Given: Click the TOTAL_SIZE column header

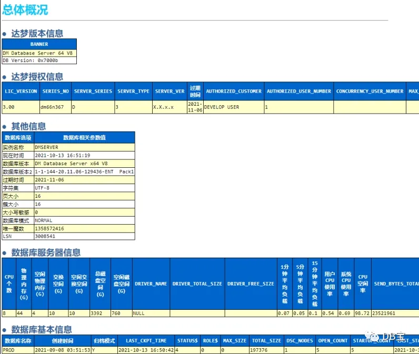Looking at the screenshot, I should 266,341.
